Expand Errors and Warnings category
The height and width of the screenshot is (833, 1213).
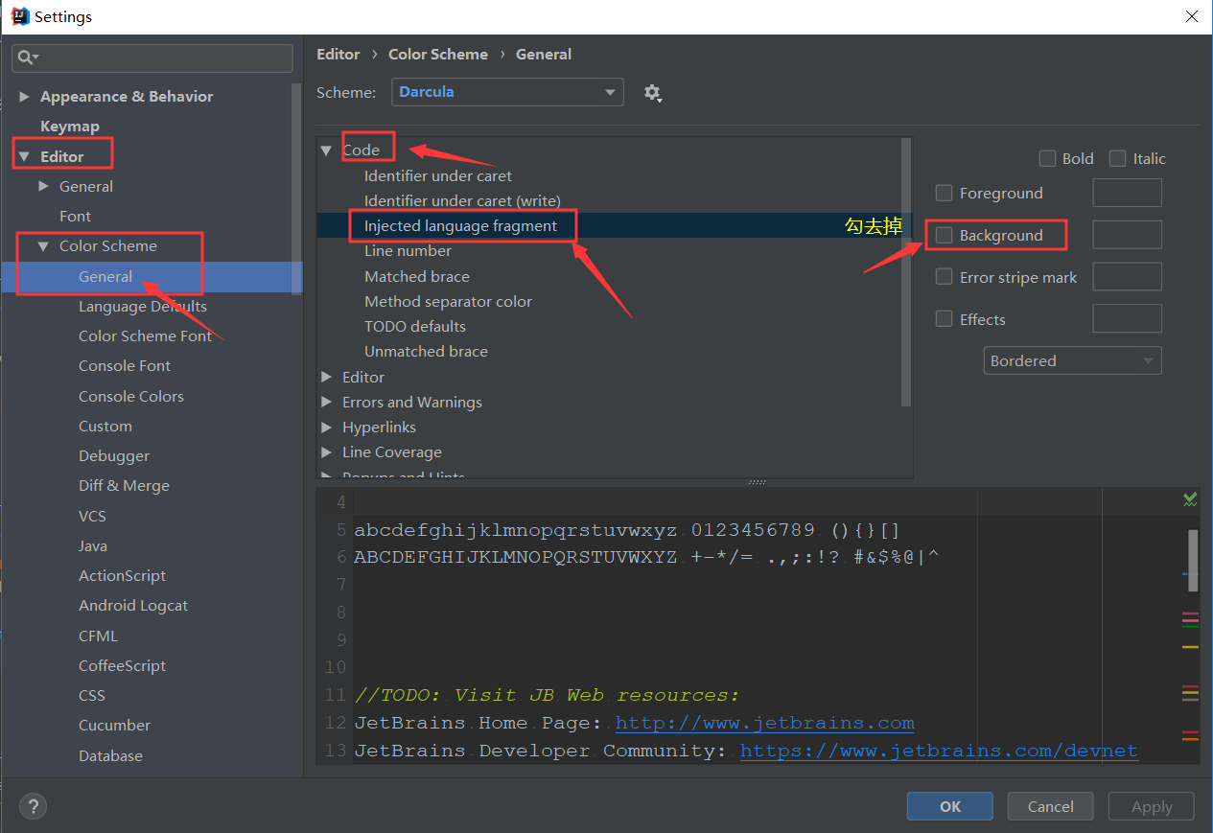point(326,402)
